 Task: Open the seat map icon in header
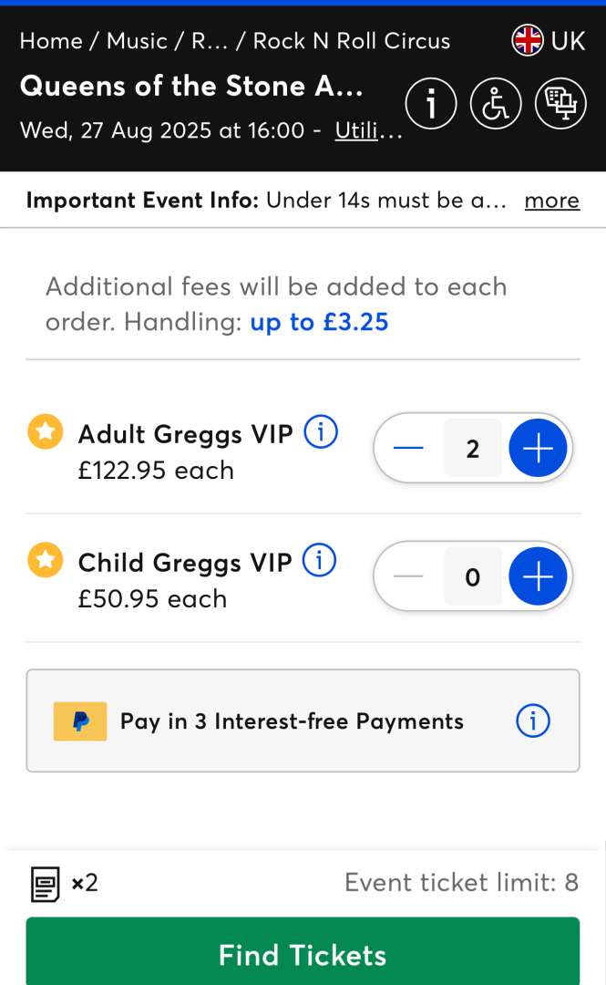click(x=560, y=104)
